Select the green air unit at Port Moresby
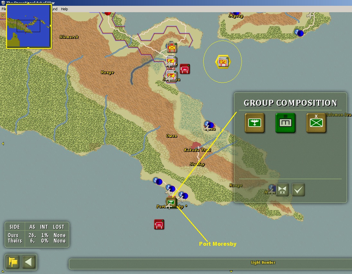This screenshot has height=274, width=352. 171,202
